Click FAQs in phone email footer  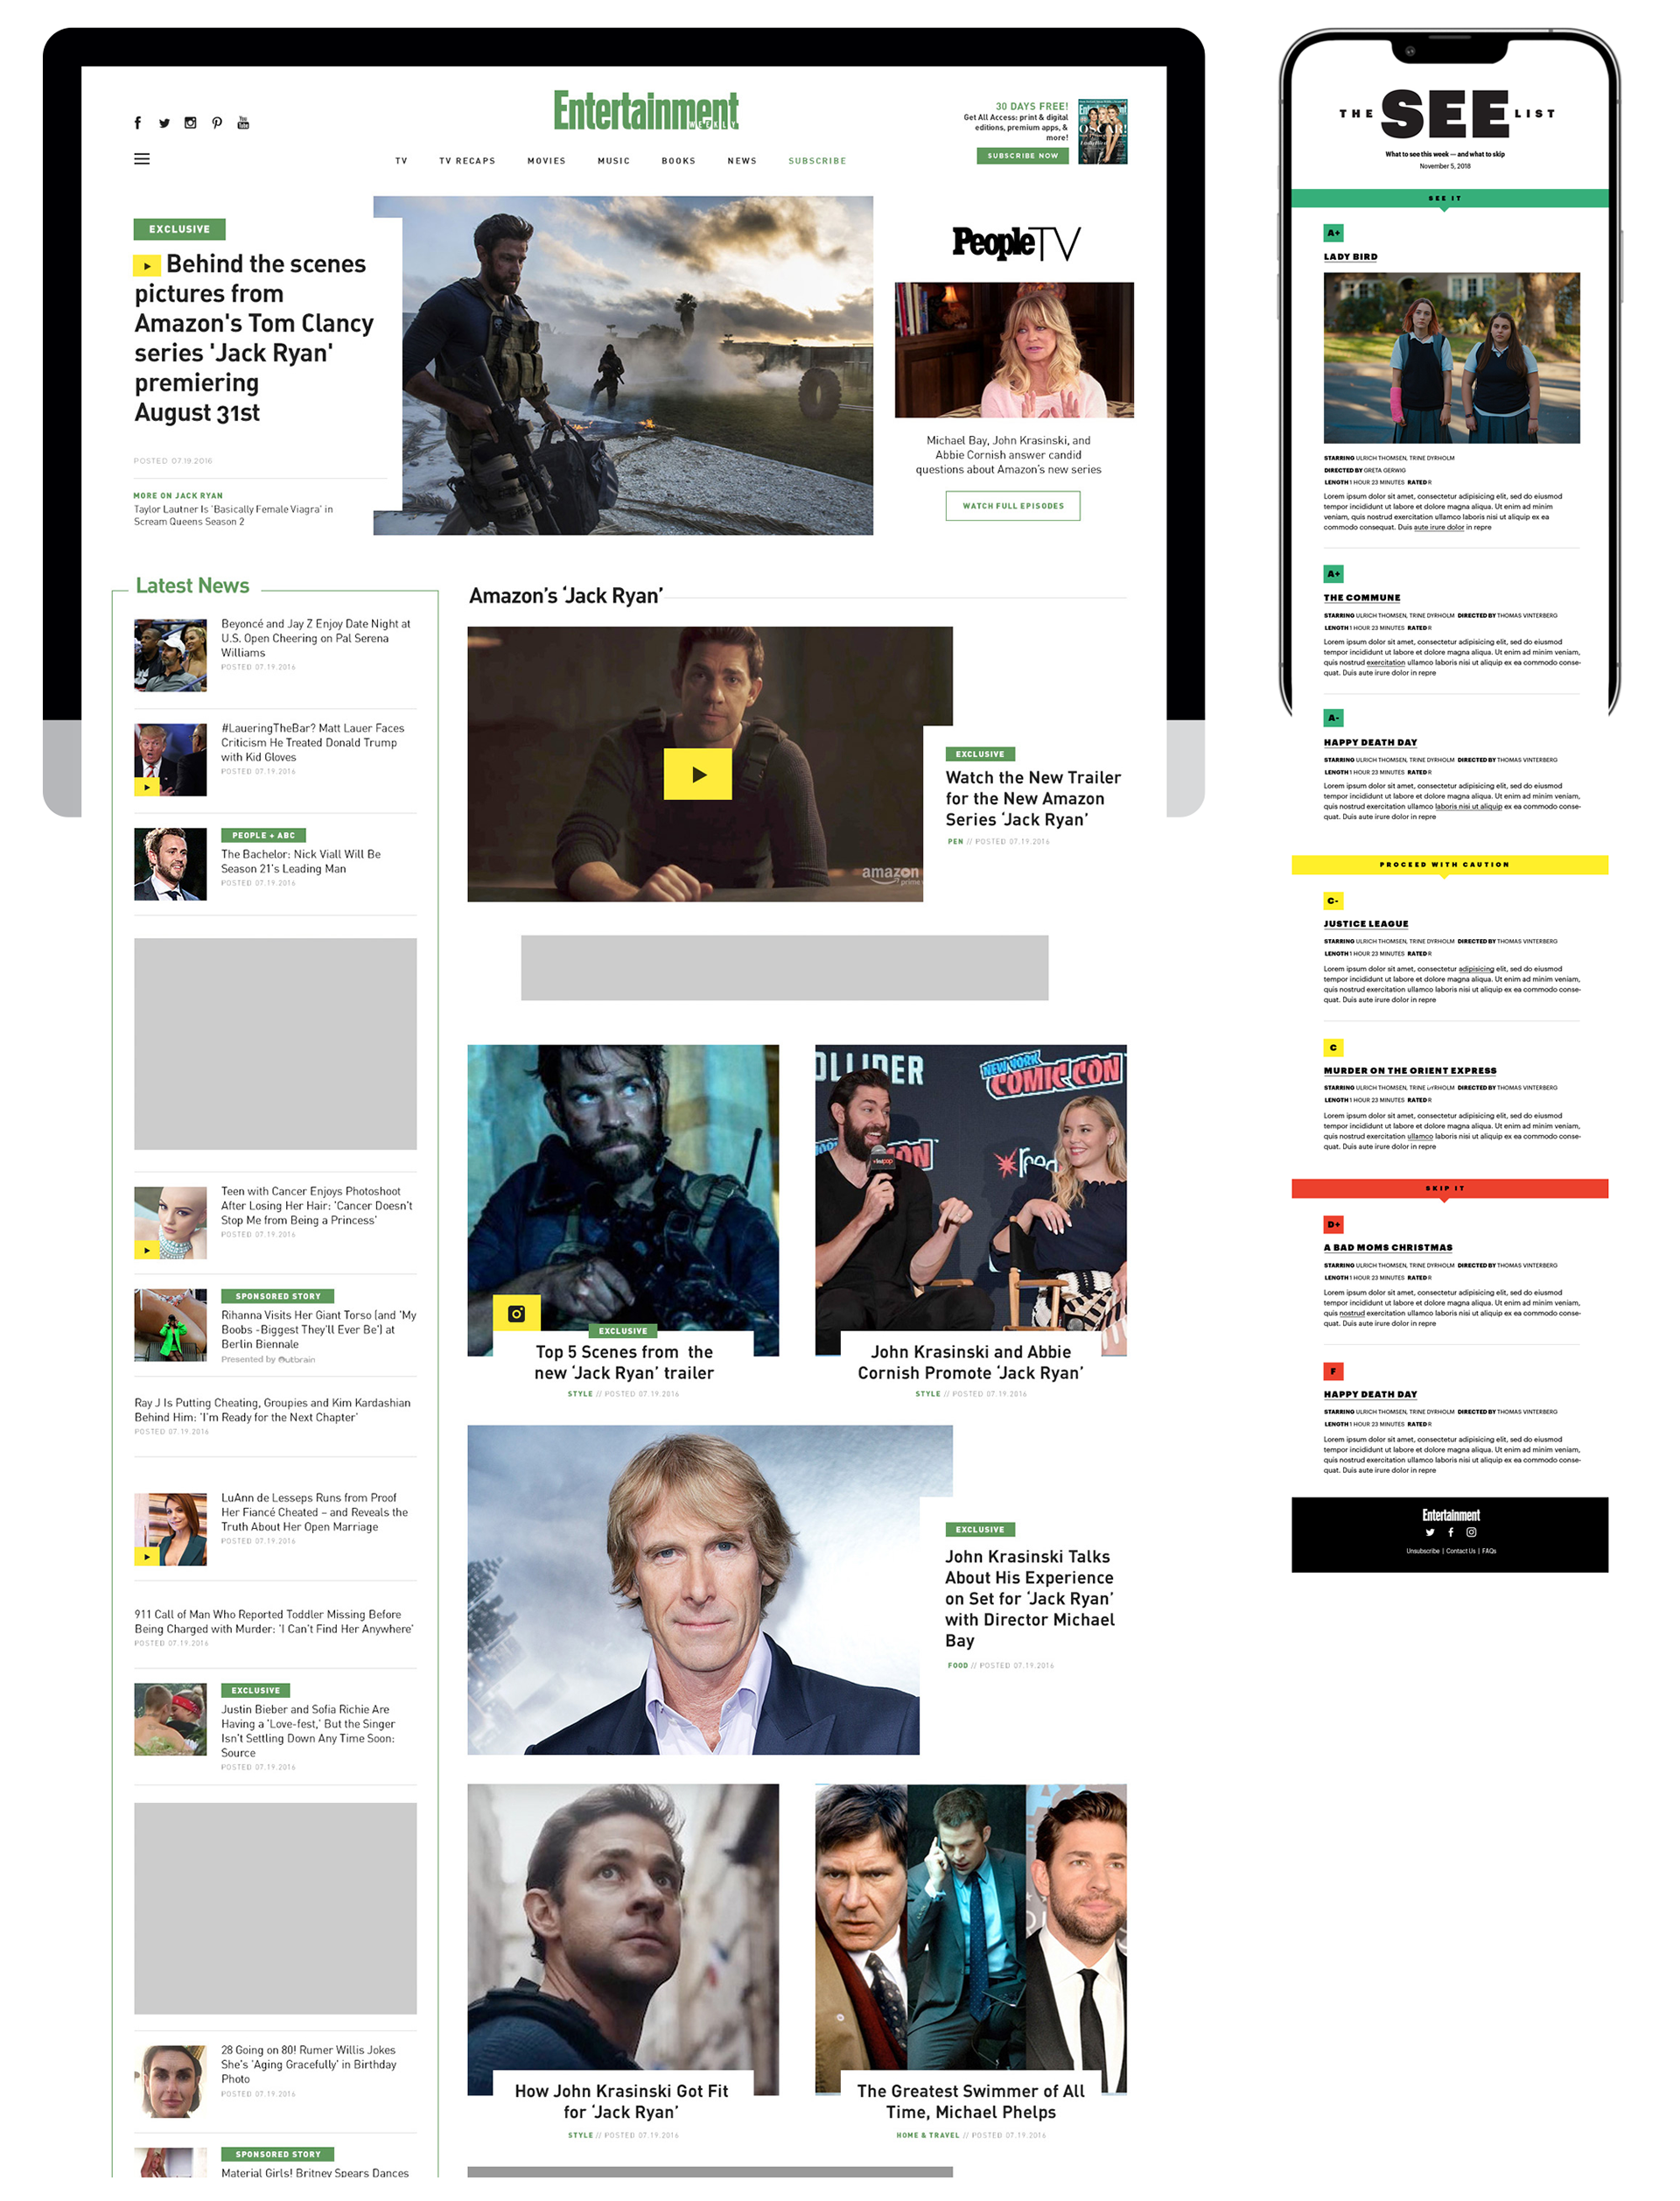[x=1489, y=1551]
